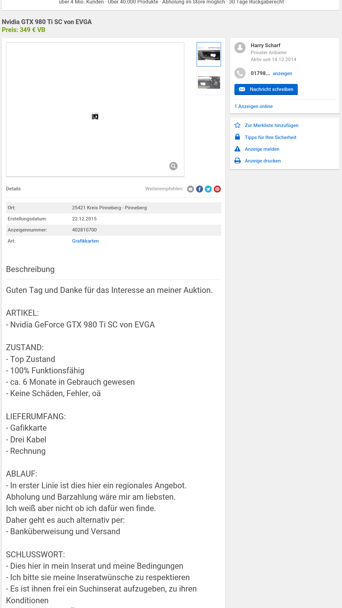Click Anzeige melden link

(262, 149)
